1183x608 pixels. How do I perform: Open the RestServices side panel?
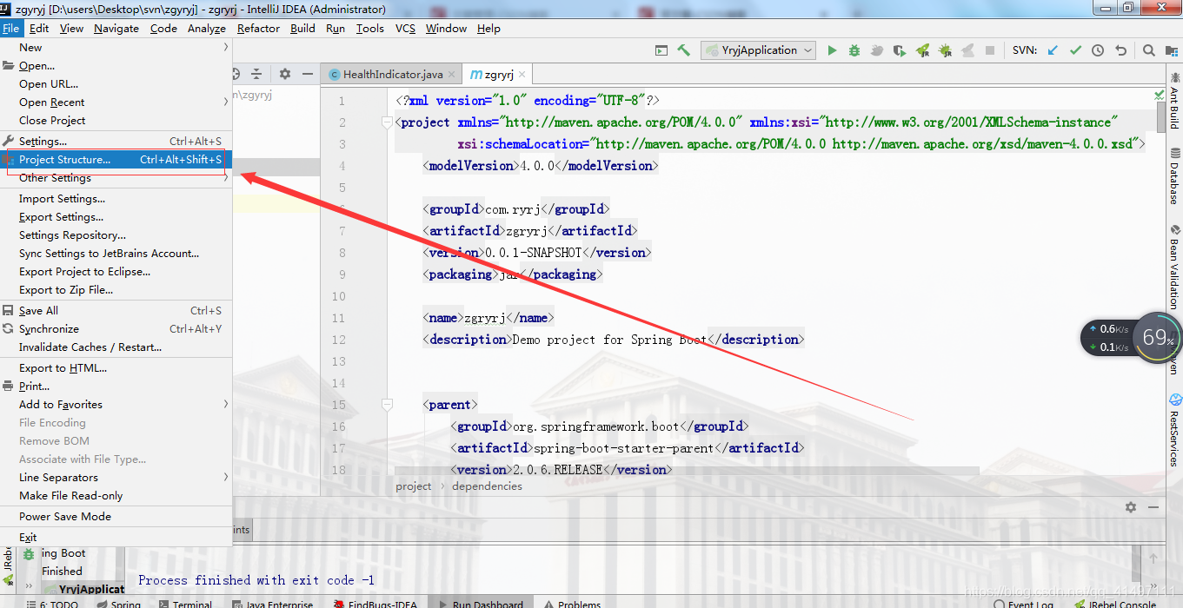click(1174, 429)
